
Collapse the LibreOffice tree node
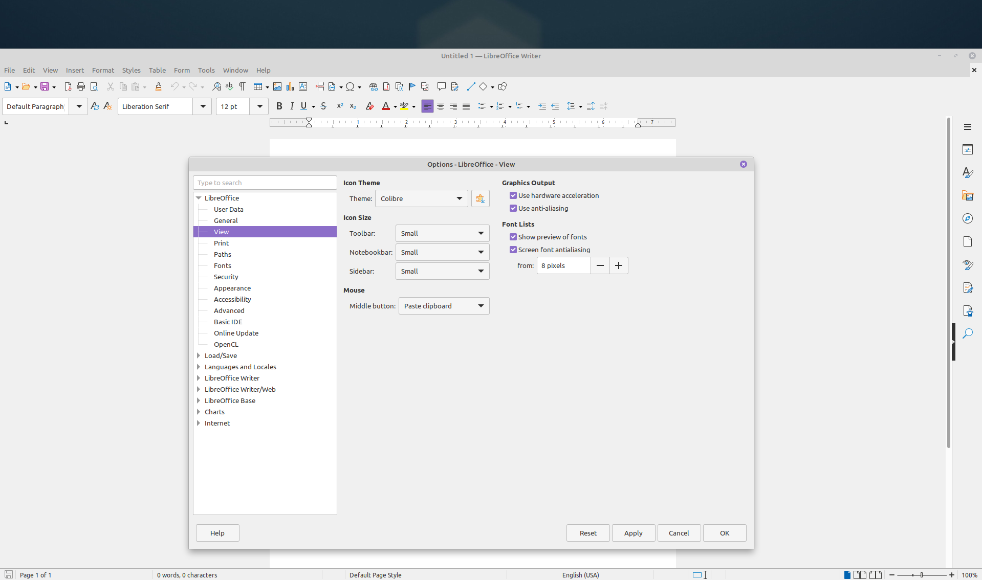click(199, 198)
